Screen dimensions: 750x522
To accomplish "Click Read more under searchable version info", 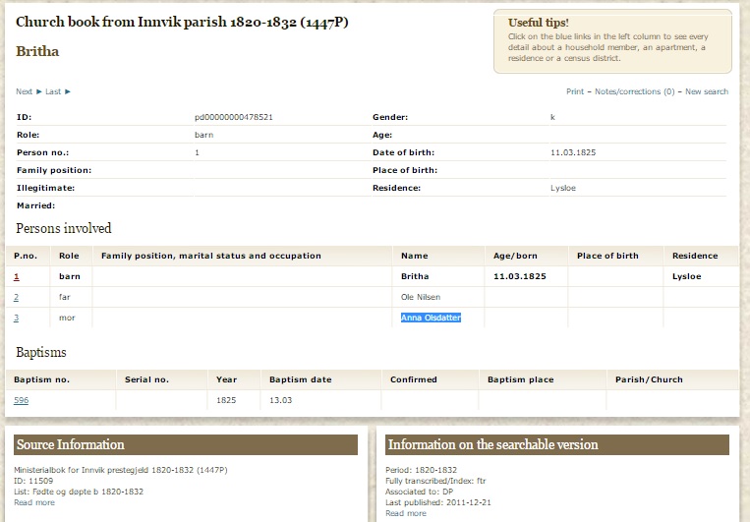I will pos(406,513).
